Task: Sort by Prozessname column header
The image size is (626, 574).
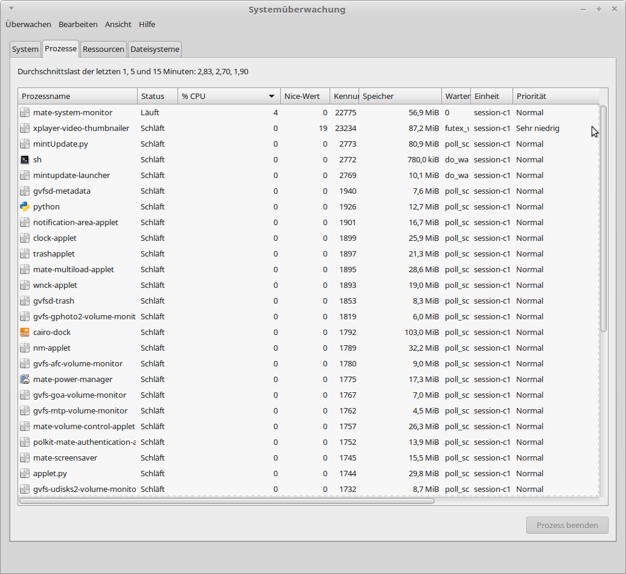Action: 77,96
